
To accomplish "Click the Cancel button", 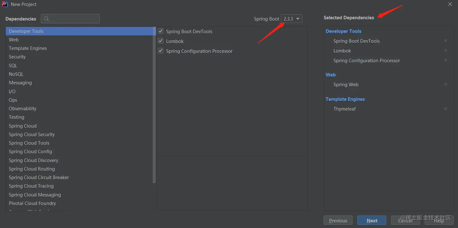I will (405, 221).
